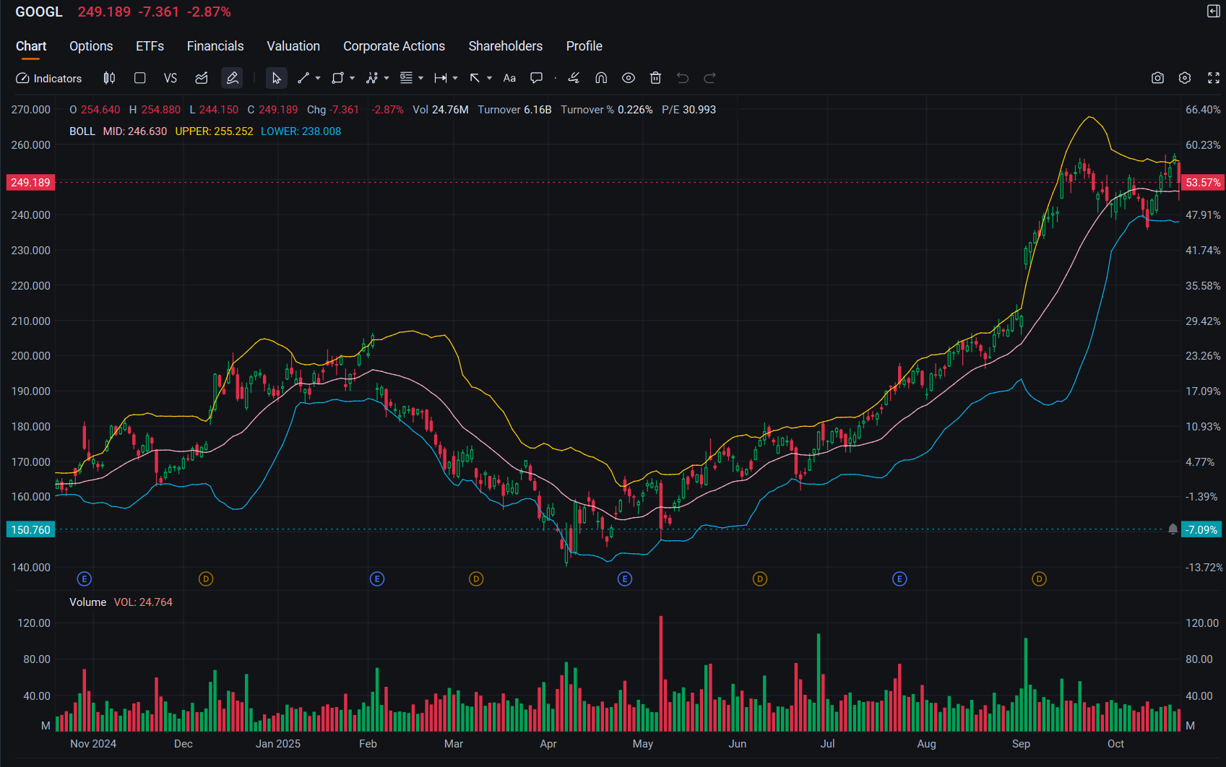1226x767 pixels.
Task: Select the candlestick chart type icon
Action: coord(109,78)
